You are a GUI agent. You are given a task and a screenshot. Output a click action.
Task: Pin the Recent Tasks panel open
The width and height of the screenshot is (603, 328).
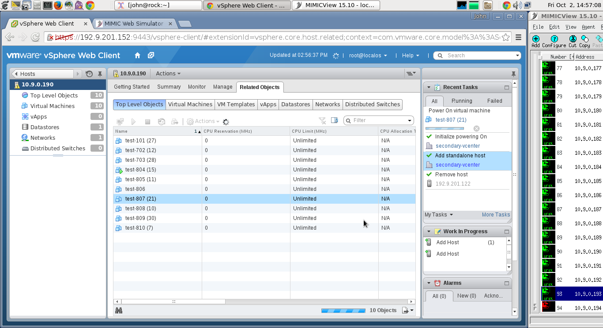click(513, 74)
